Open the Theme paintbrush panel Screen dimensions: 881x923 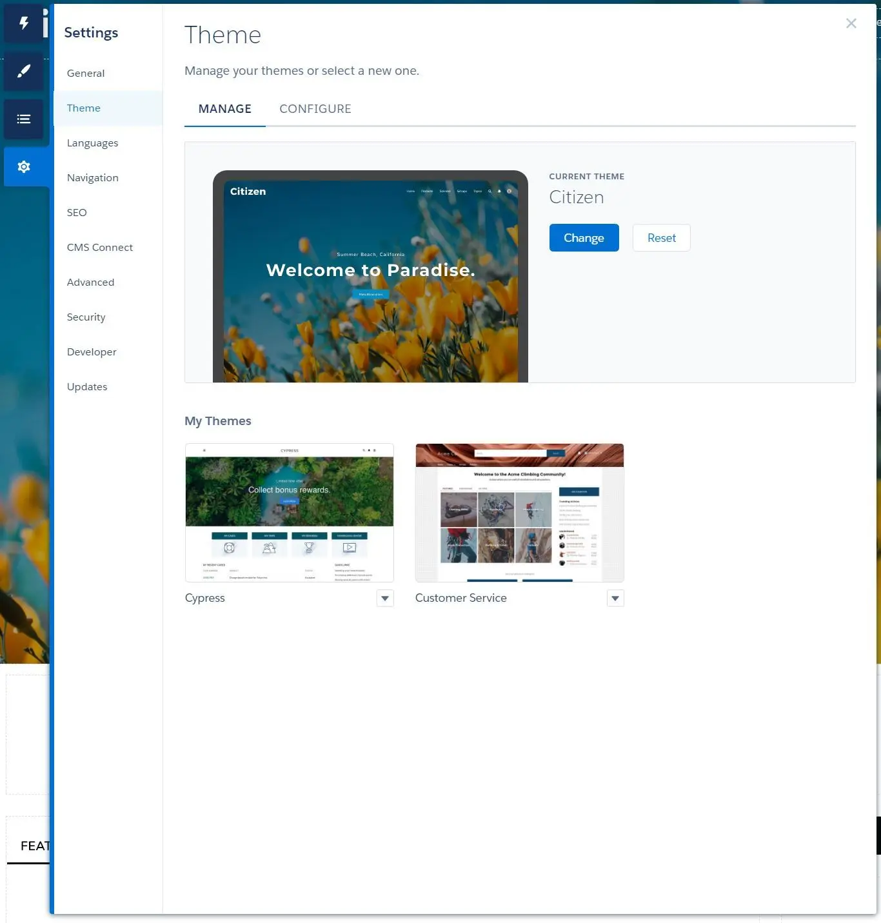(24, 71)
